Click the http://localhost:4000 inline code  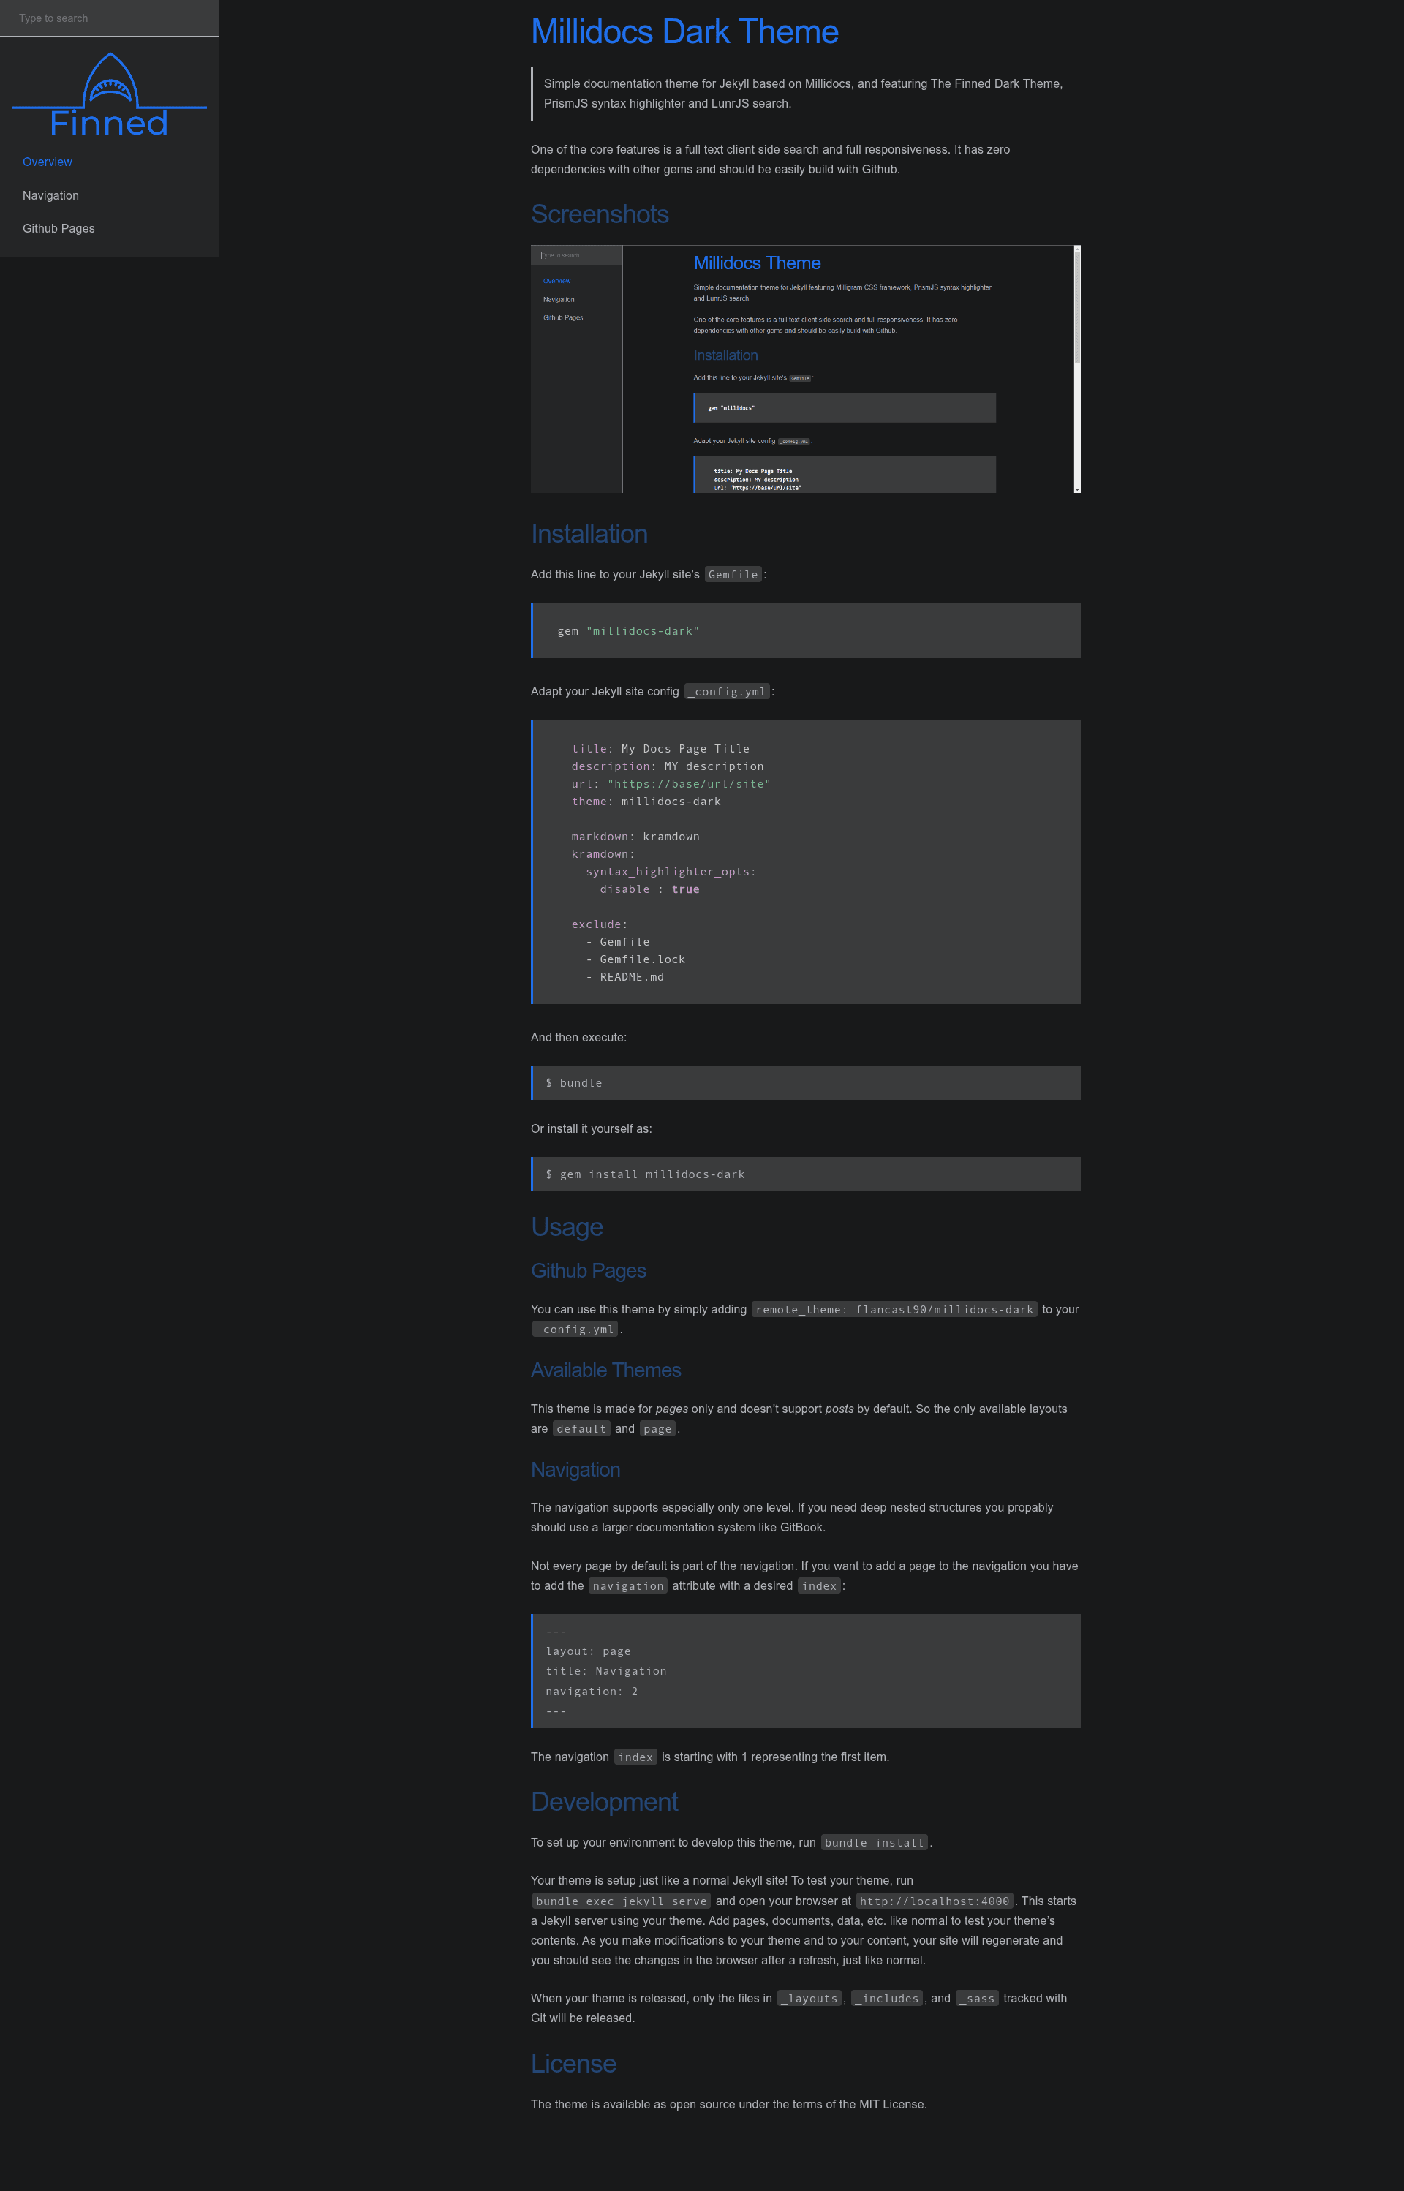[x=935, y=1901]
